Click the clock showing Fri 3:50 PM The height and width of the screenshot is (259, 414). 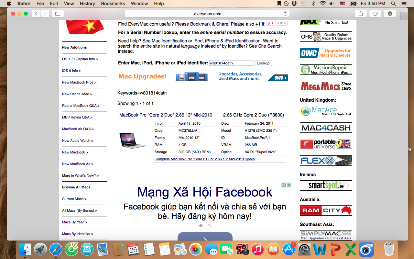pyautogui.click(x=373, y=4)
